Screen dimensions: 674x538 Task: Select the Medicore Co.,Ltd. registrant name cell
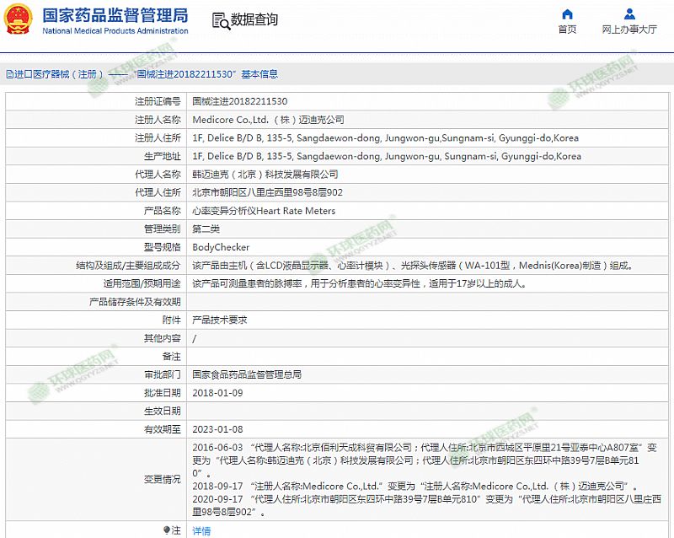[x=268, y=120]
